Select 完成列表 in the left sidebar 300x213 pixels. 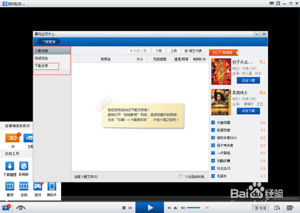41,58
